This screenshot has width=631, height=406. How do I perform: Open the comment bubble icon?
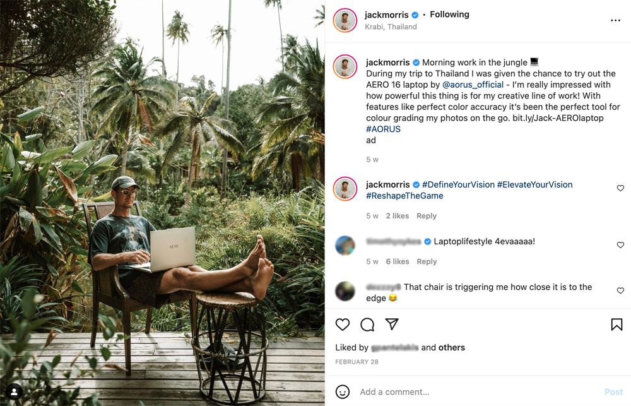pos(367,325)
